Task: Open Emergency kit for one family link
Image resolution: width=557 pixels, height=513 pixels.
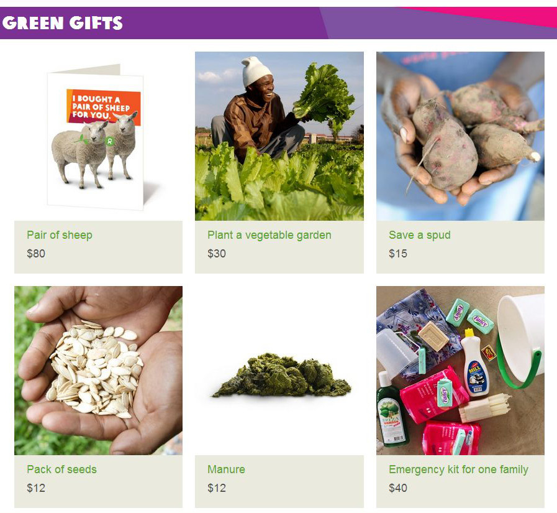Action: click(459, 469)
